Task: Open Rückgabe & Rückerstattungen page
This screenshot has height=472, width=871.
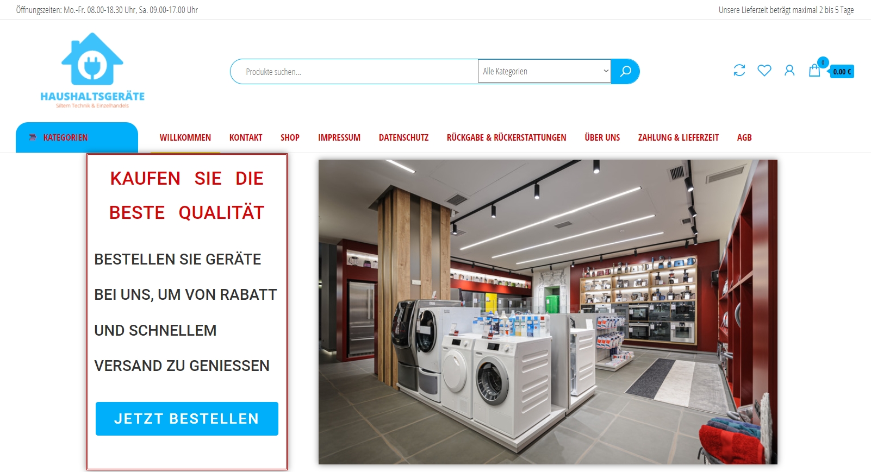Action: coord(507,138)
